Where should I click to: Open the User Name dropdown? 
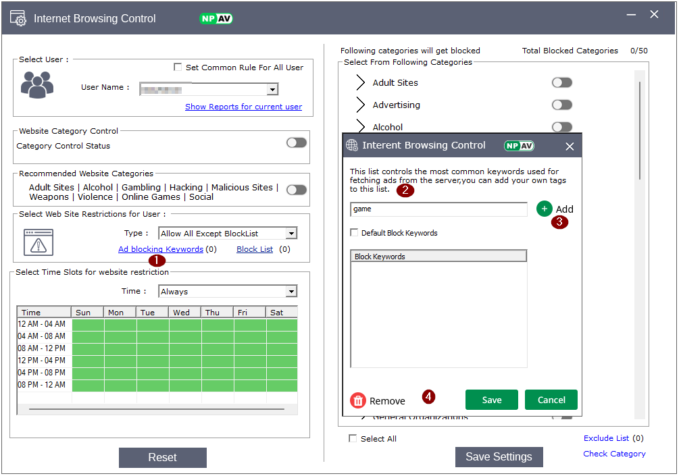[272, 89]
